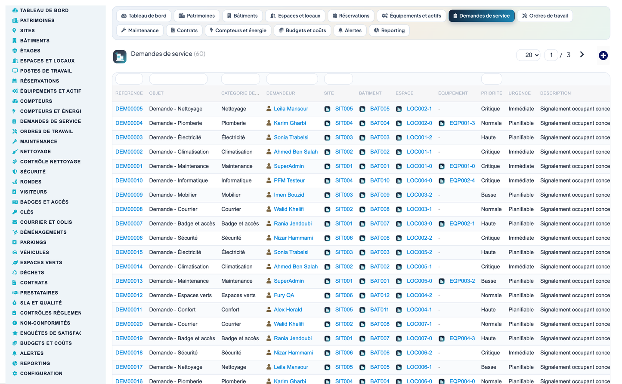622x384 pixels.
Task: Click equipment icon beside EQP002-4
Action: [442, 181]
